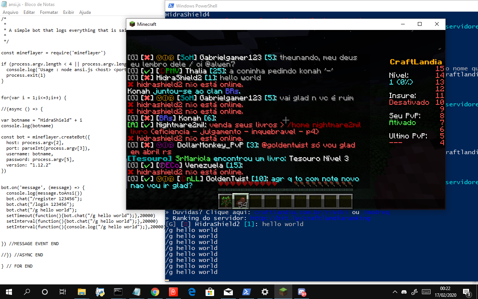478x299 pixels.
Task: Click 'HidraShield2 [1]: hello world' in PowerShell
Action: pyautogui.click(x=234, y=224)
